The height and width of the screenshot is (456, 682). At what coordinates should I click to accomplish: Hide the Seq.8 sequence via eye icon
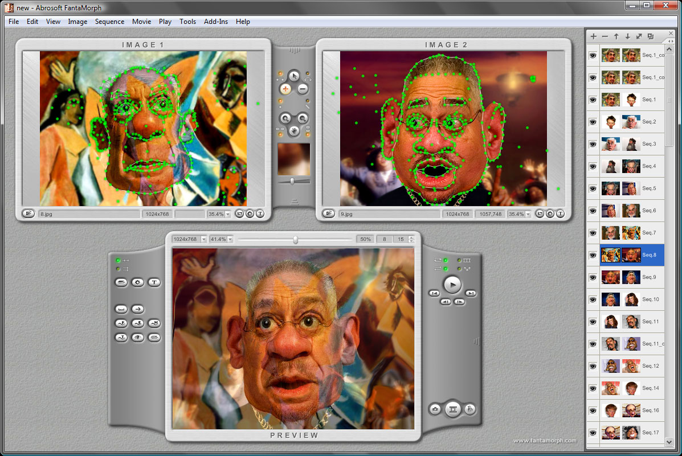(593, 255)
